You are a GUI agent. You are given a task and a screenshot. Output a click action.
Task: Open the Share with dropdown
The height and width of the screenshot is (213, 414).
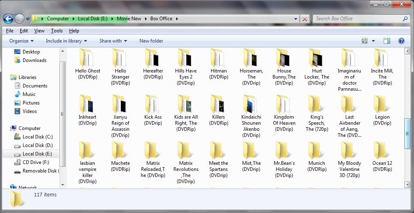click(x=113, y=41)
